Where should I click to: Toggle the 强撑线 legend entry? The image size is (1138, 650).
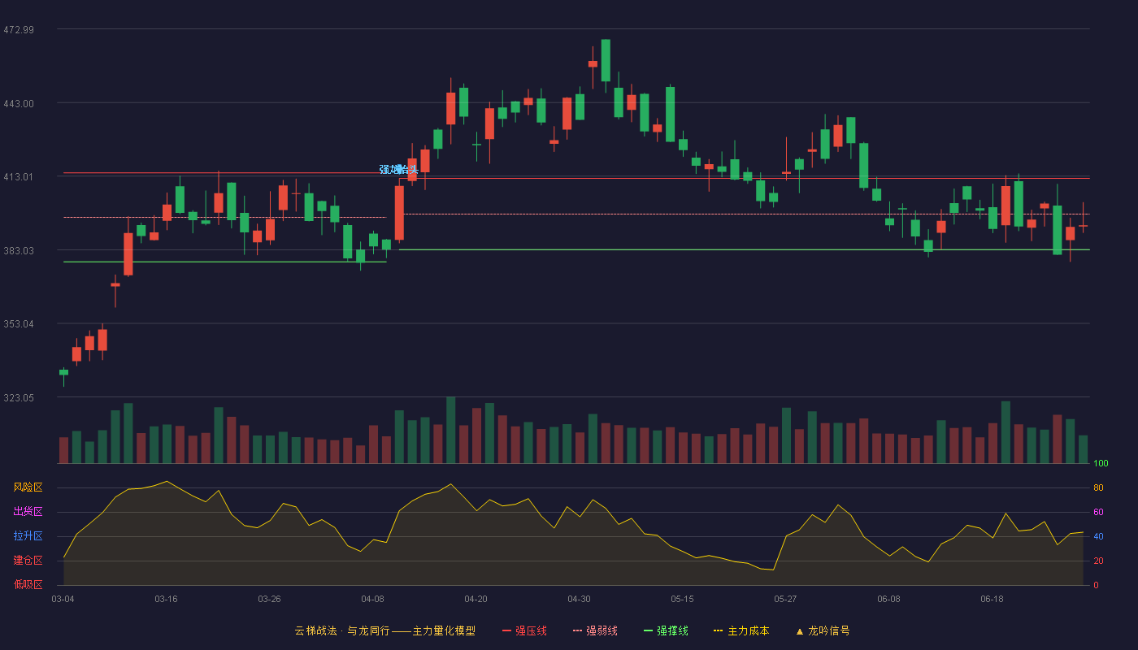tap(666, 630)
